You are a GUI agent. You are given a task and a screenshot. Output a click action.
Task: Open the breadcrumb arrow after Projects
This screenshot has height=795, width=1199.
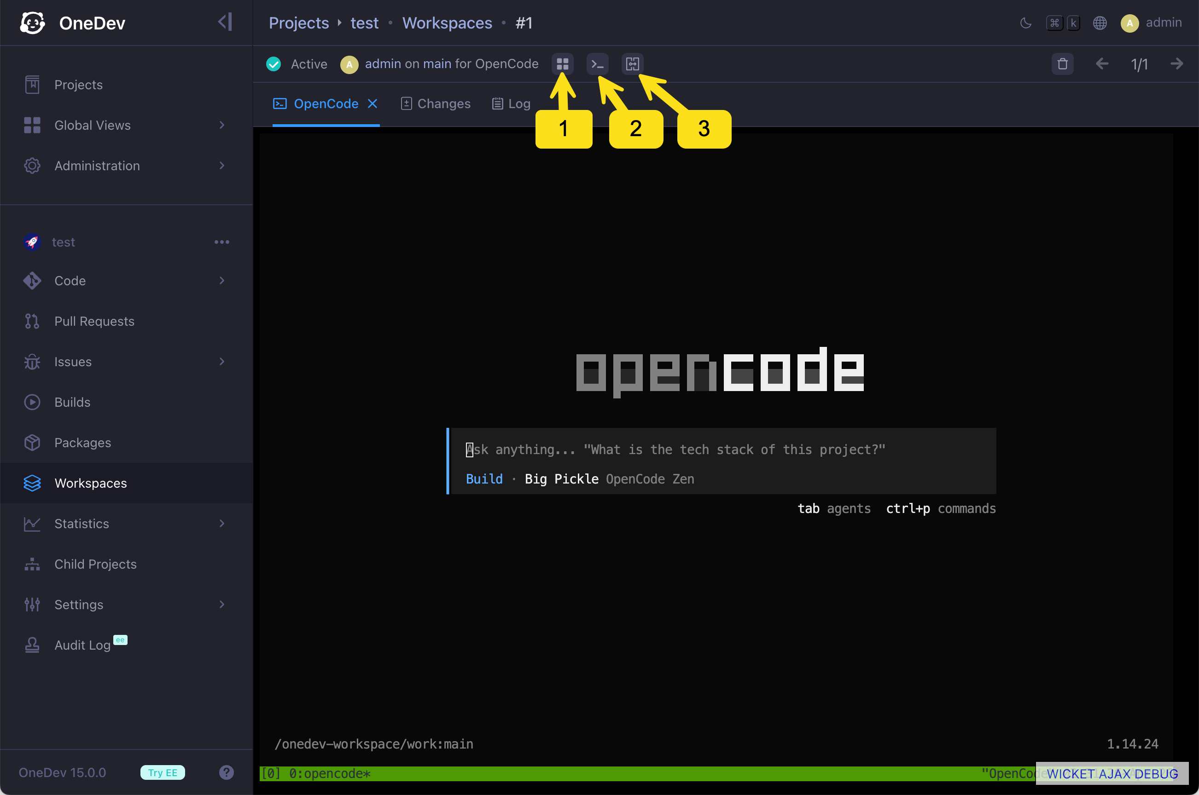click(339, 23)
